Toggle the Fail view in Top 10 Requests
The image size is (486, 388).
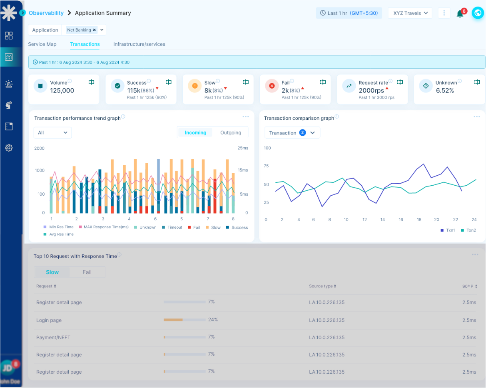87,272
